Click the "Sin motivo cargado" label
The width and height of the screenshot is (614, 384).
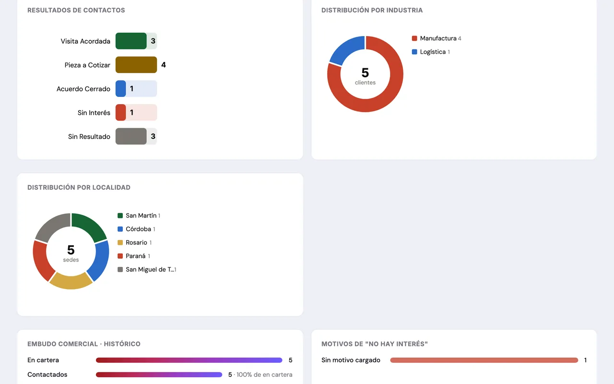click(351, 360)
